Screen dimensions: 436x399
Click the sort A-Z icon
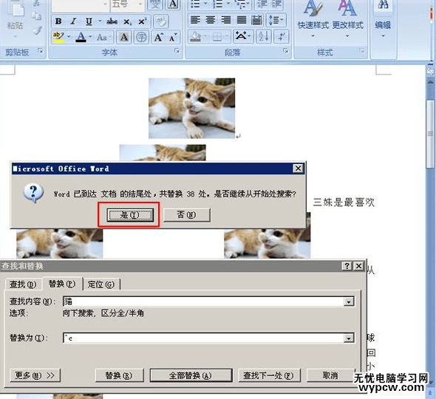pyautogui.click(x=263, y=36)
